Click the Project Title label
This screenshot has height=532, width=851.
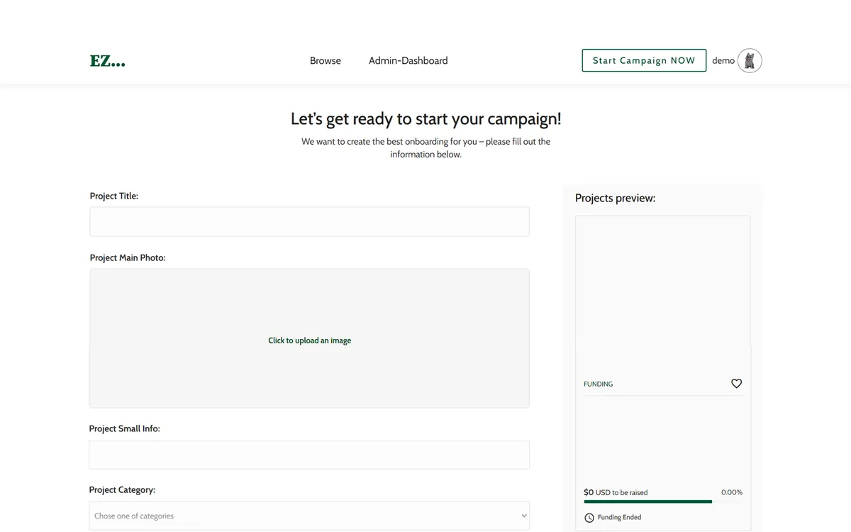(114, 196)
